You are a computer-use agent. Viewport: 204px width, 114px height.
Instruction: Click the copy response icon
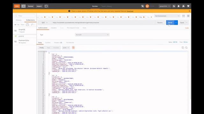pos(183,48)
